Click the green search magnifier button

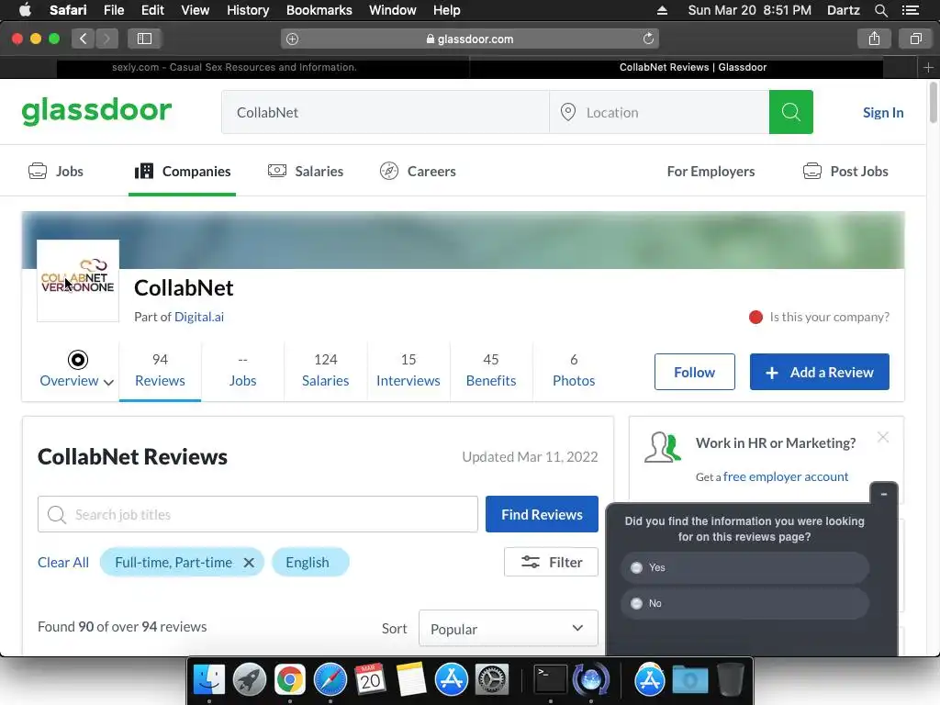(790, 112)
